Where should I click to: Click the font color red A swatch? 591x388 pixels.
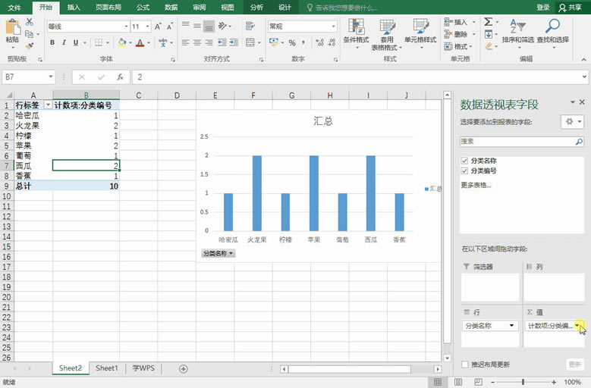coord(140,42)
